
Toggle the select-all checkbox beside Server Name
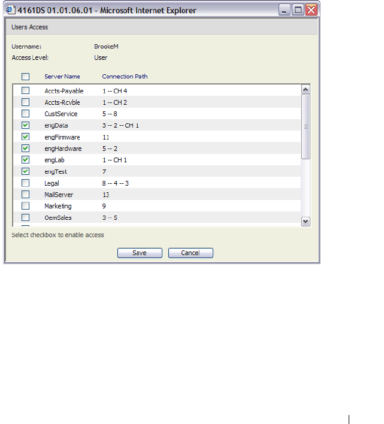click(25, 77)
